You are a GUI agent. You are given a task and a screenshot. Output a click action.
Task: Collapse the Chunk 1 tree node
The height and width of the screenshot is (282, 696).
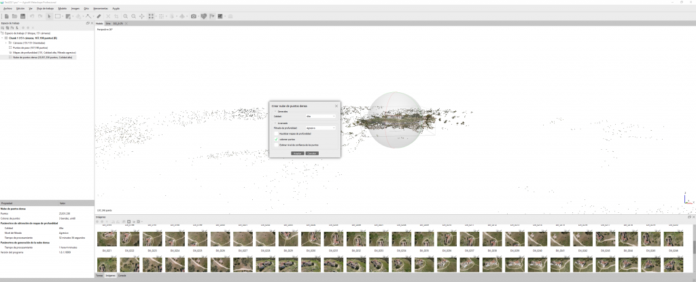click(x=2, y=38)
